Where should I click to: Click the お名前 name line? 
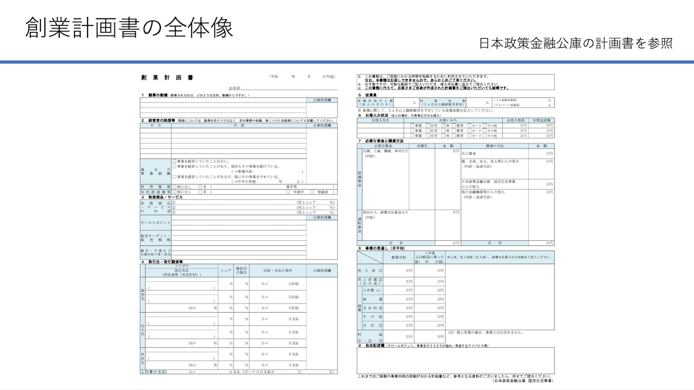click(283, 88)
